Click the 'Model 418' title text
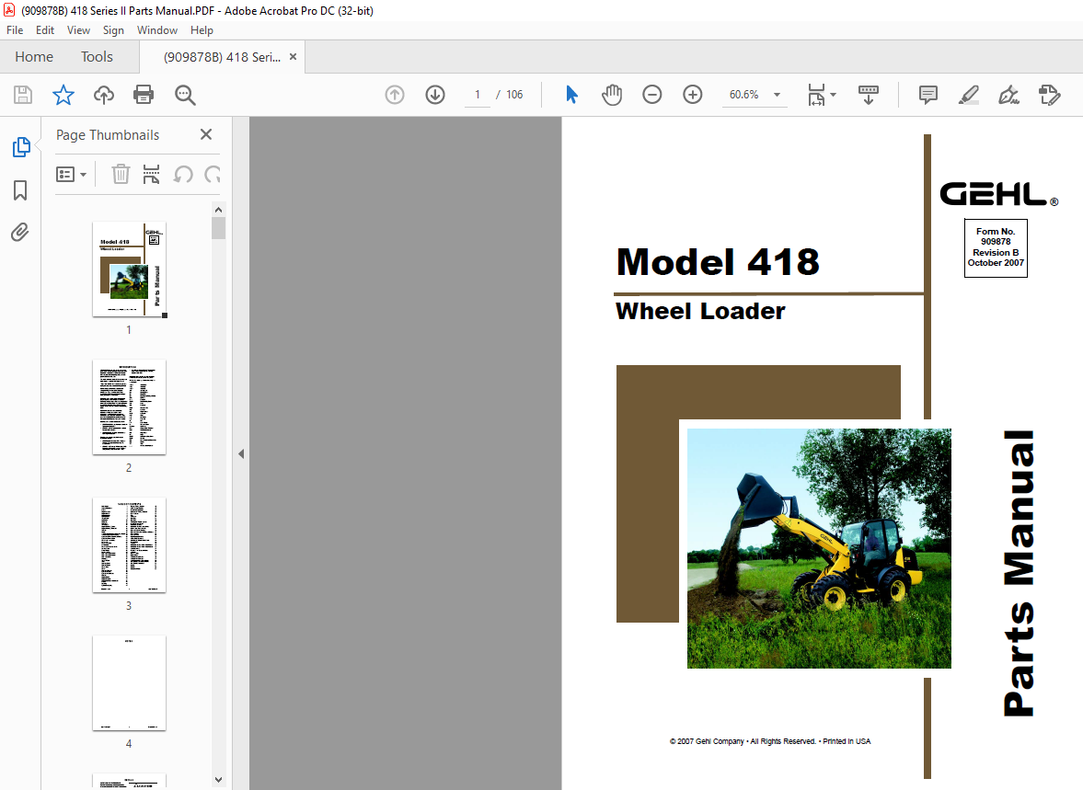 pos(718,262)
